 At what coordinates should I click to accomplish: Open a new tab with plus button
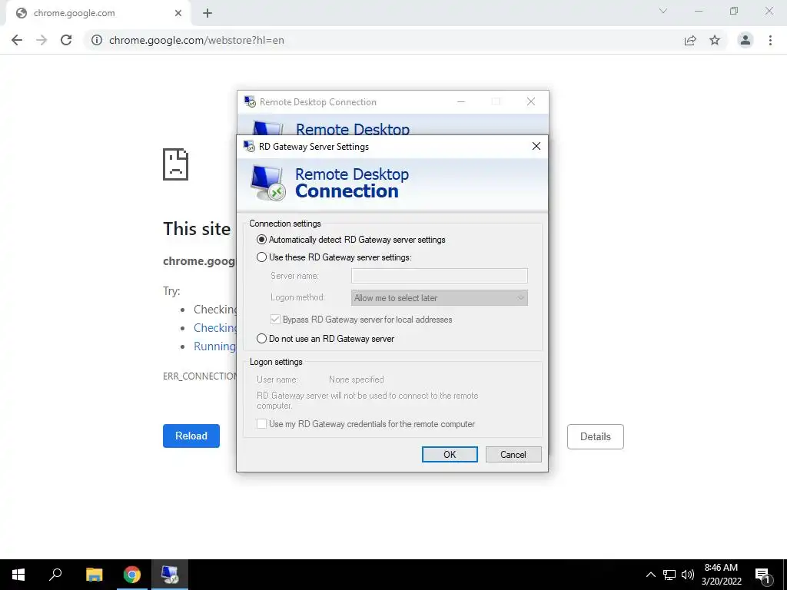point(208,13)
